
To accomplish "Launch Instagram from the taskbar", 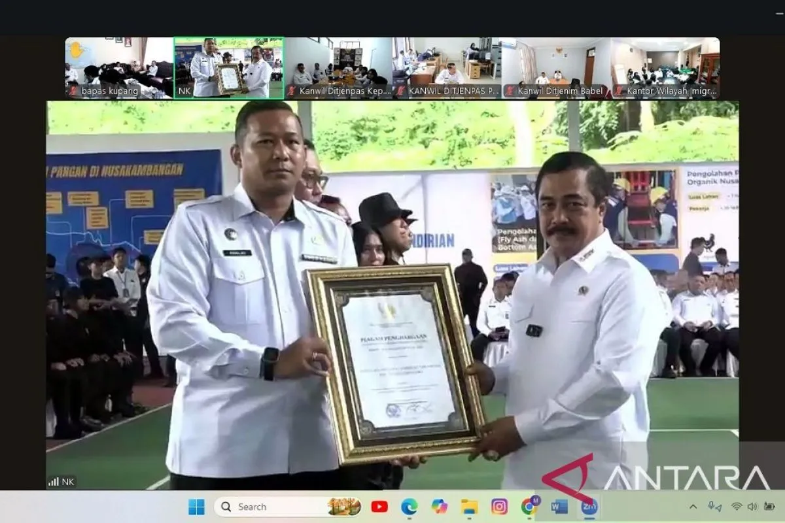I will (499, 507).
